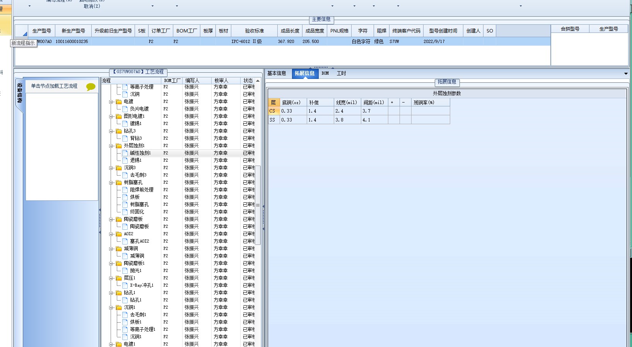Image resolution: width=632 pixels, height=347 pixels.
Task: Click the document icon of X-Ray冲孔1
Action: click(x=125, y=285)
